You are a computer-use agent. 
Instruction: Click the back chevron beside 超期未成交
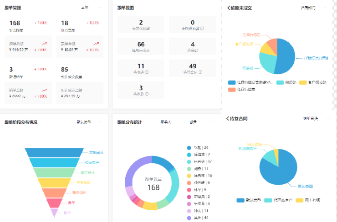point(228,8)
